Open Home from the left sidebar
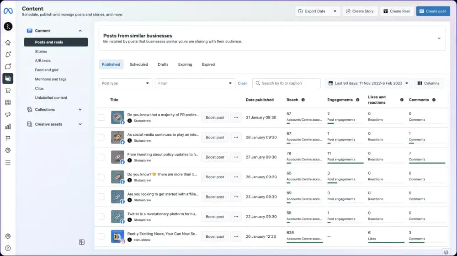This screenshot has width=457, height=256. click(8, 43)
